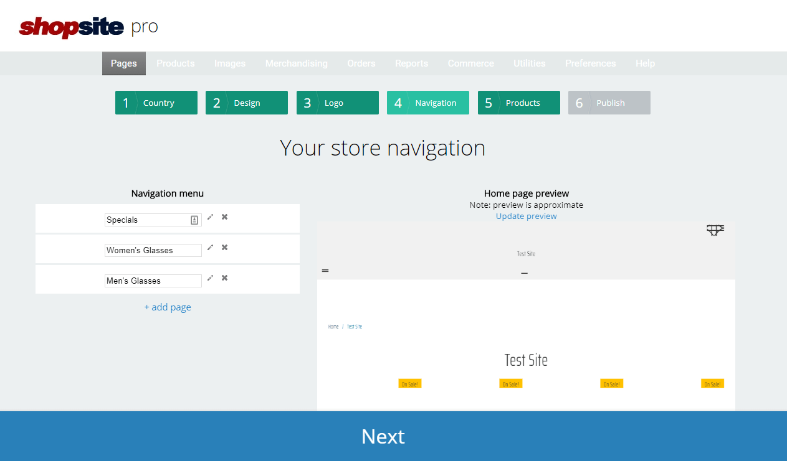Edit the Women's Glasses page
This screenshot has width=787, height=461.
210,248
